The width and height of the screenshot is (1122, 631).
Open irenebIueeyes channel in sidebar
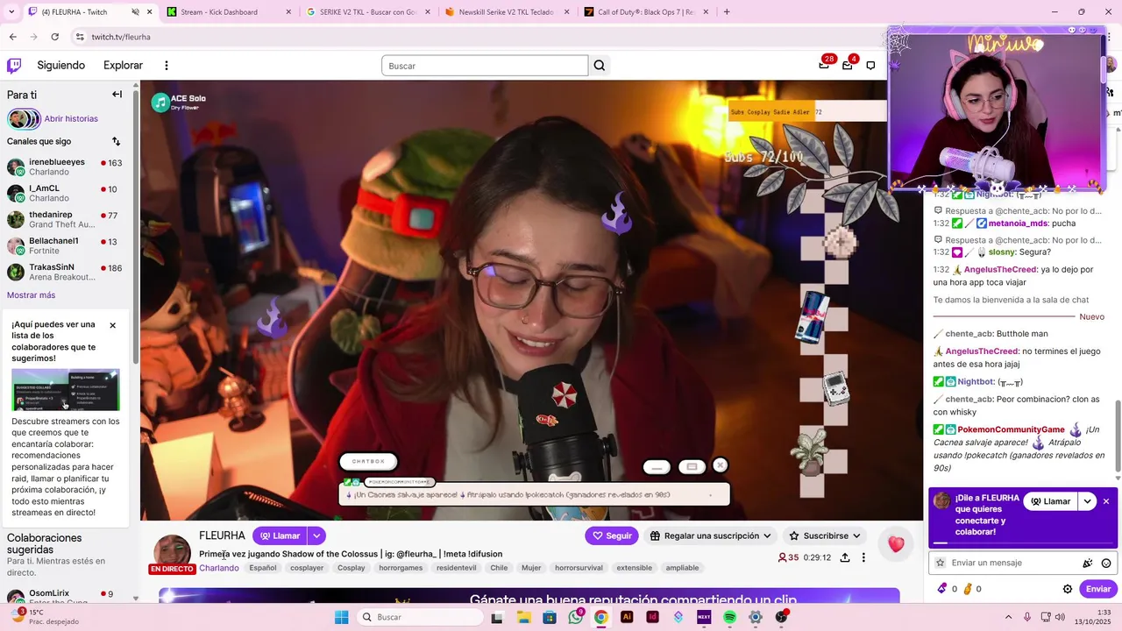(65, 167)
